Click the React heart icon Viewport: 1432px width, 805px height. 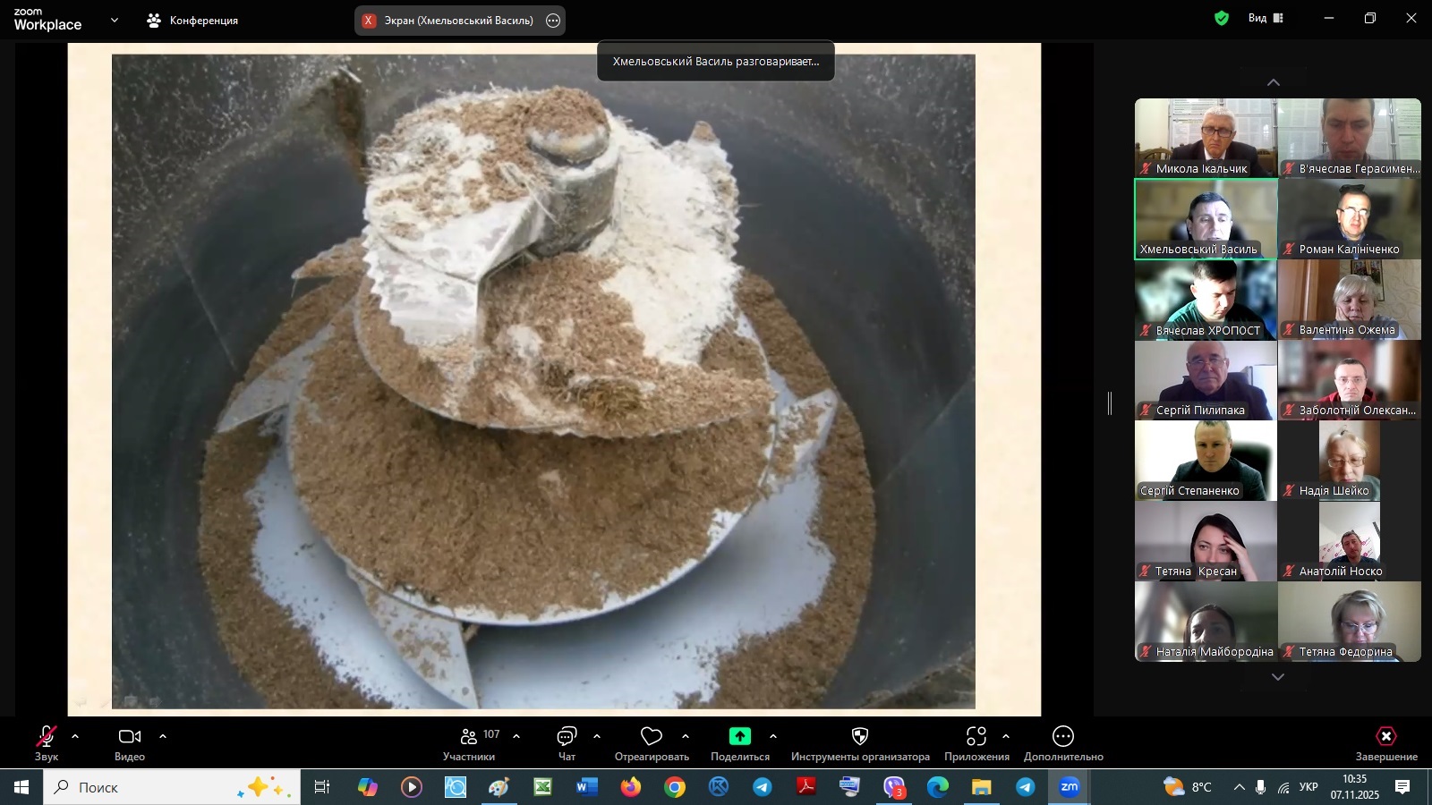click(652, 737)
